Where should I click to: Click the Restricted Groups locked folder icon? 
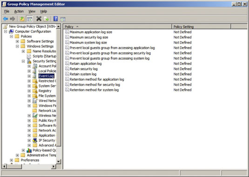(35, 81)
